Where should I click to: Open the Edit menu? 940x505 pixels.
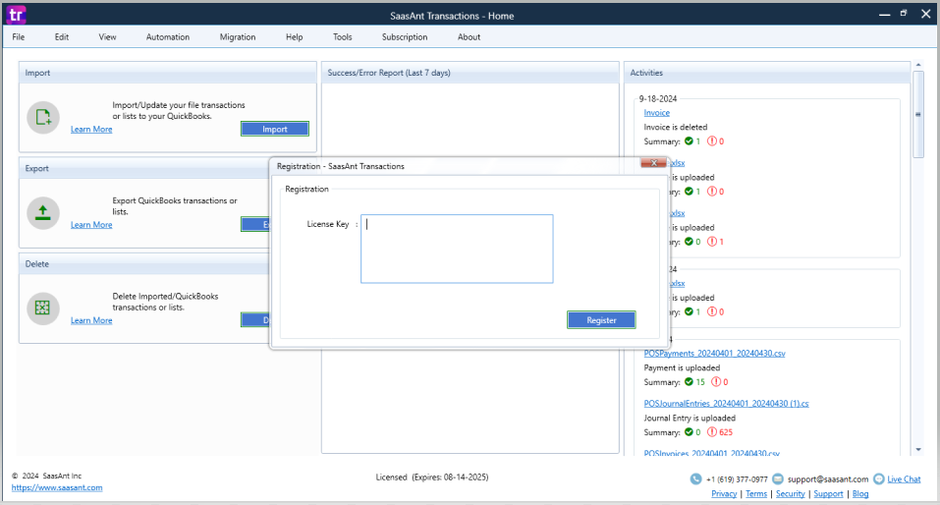tap(62, 36)
